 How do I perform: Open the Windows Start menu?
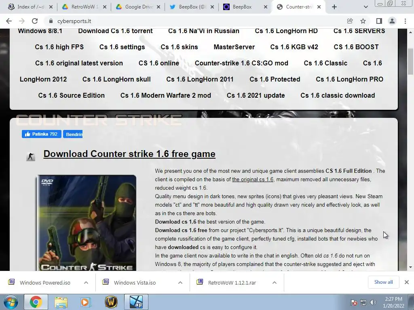point(11,302)
